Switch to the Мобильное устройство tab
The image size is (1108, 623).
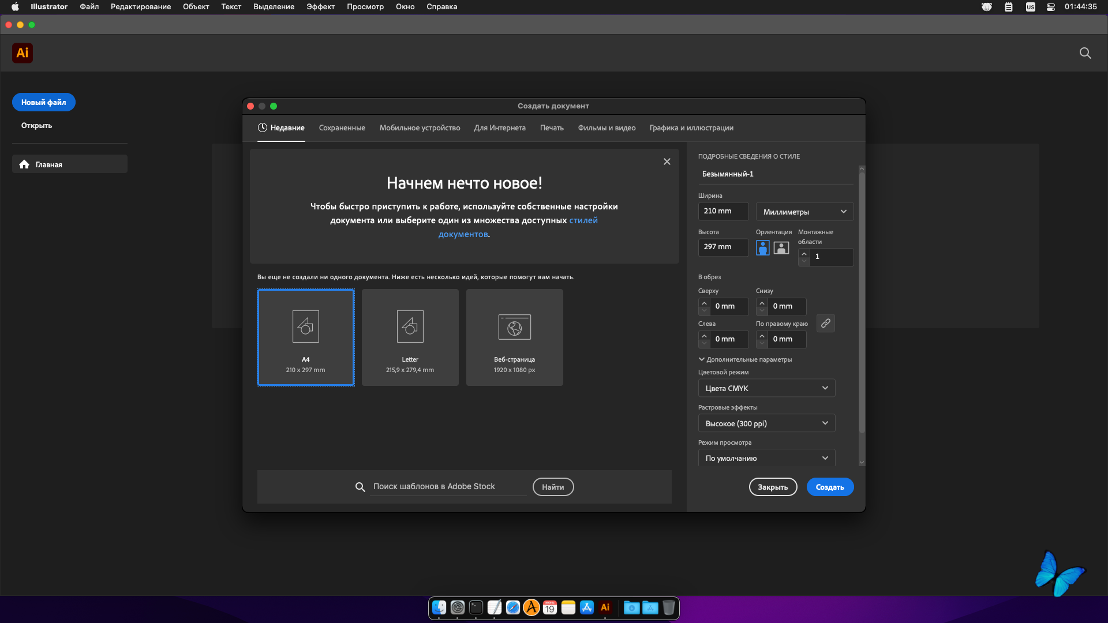point(420,128)
